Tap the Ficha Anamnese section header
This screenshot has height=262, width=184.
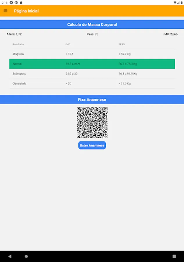[92, 100]
